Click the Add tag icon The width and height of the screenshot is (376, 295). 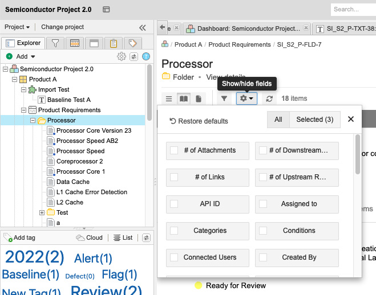pos(7,237)
